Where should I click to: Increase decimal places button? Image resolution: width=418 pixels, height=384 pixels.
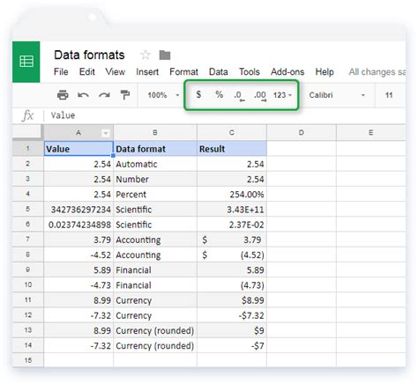(260, 96)
